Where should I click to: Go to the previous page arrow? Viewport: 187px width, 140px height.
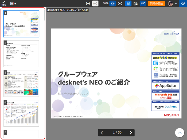(x=102, y=133)
